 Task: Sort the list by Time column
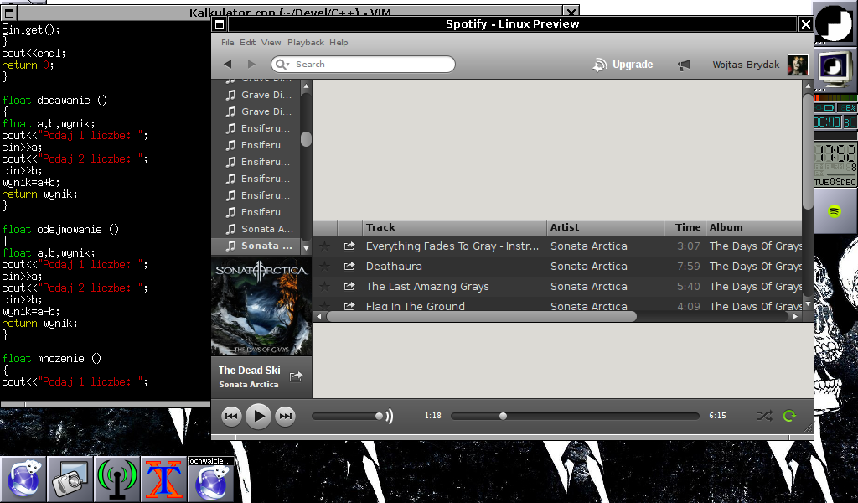click(x=685, y=227)
